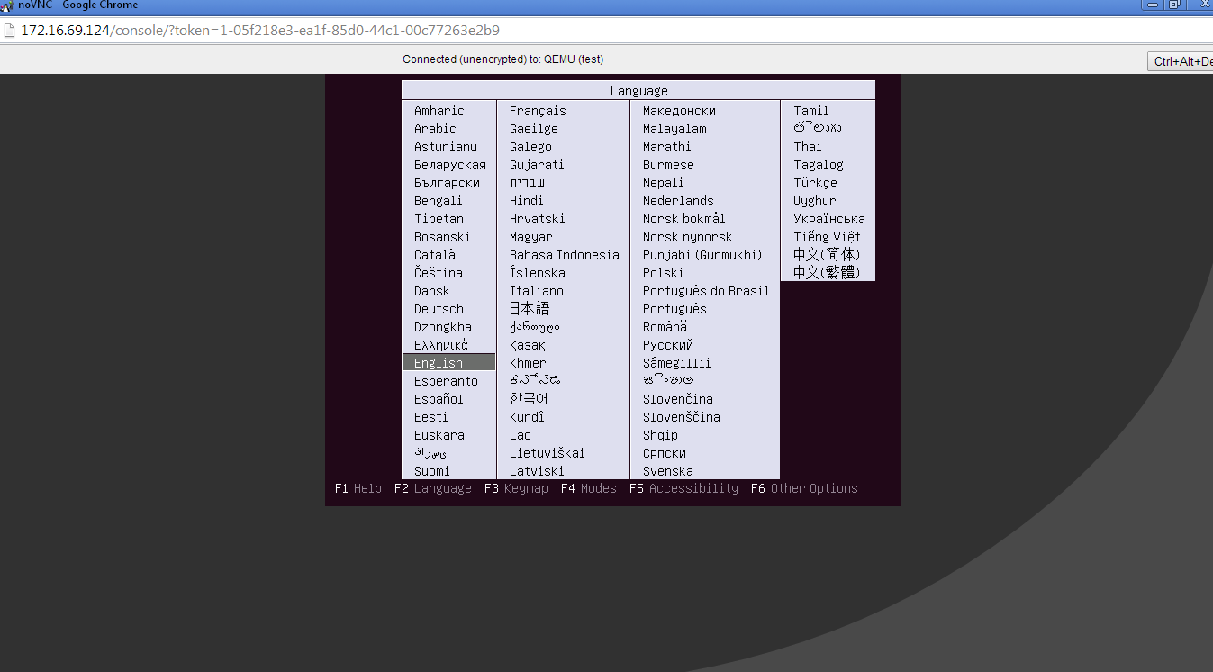Screen dimensions: 1213x672
Task: Select Tiếng Việt language
Action: click(827, 237)
